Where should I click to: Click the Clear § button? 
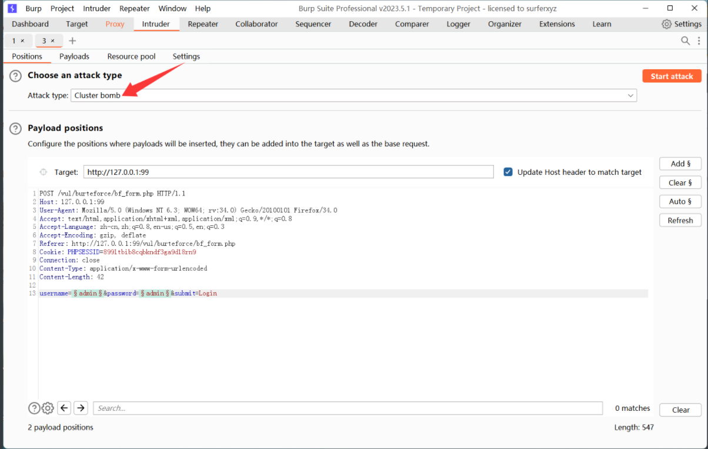pyautogui.click(x=680, y=183)
